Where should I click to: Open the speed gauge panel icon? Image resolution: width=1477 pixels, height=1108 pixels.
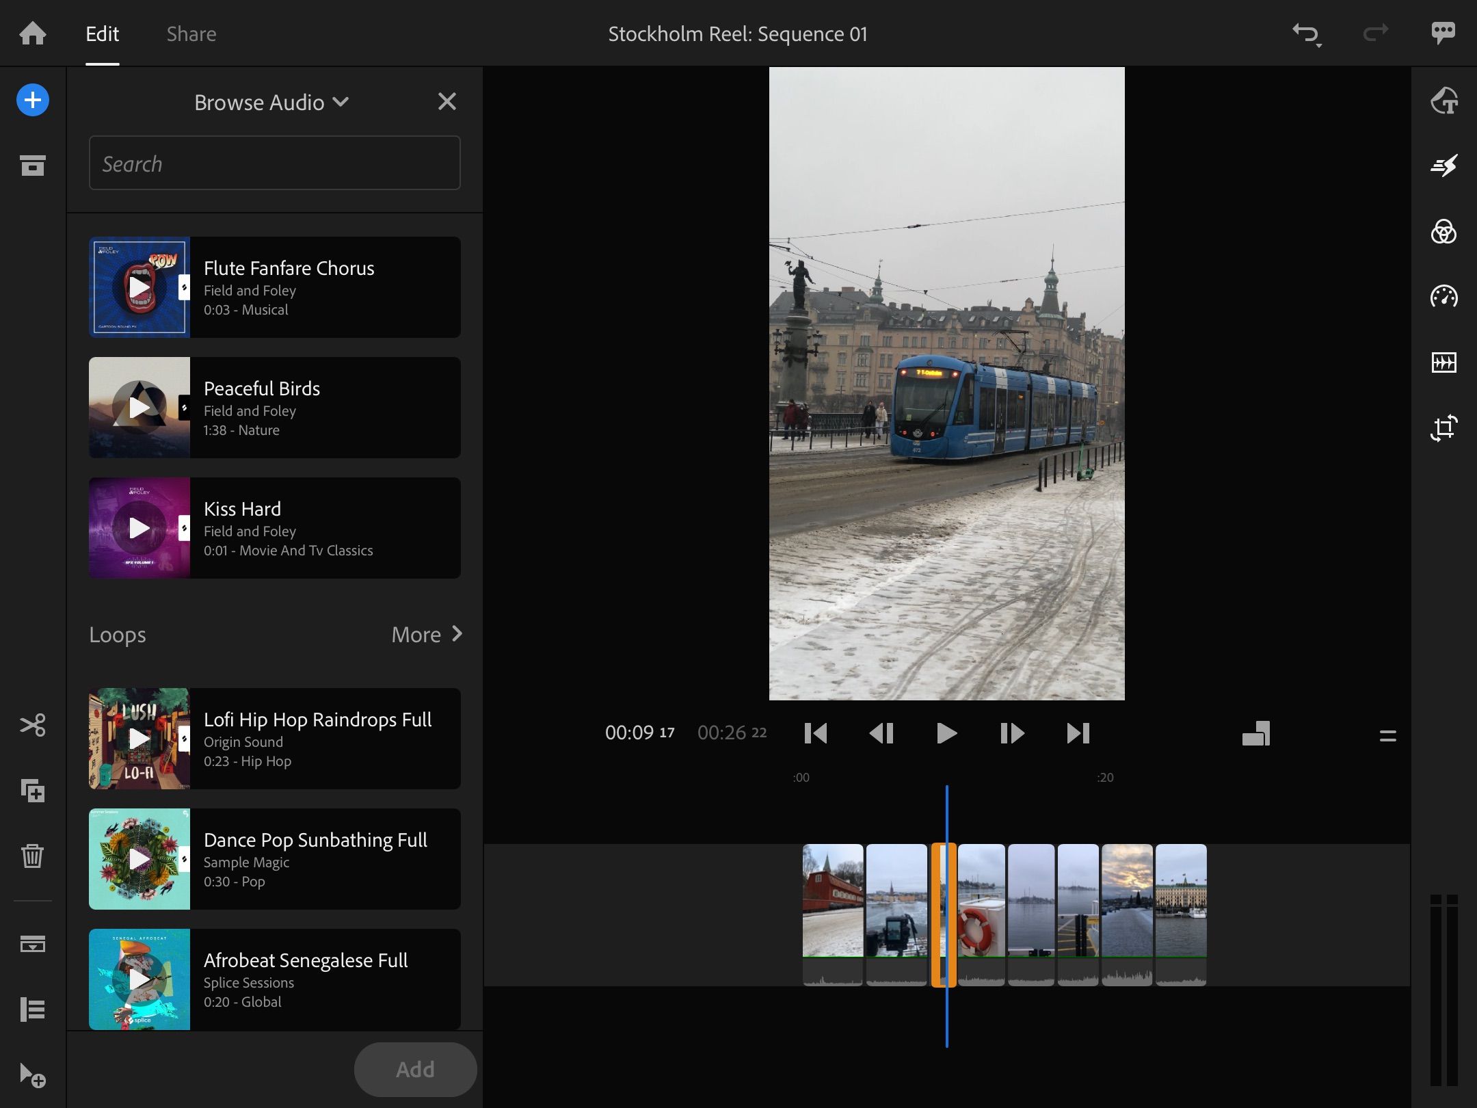pyautogui.click(x=1443, y=297)
